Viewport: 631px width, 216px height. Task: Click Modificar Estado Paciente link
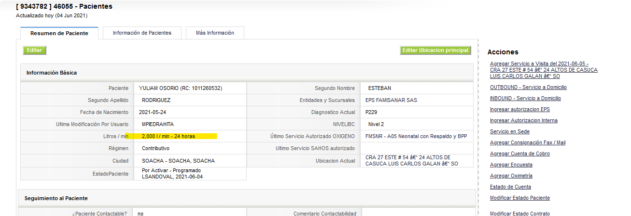[x=519, y=198]
